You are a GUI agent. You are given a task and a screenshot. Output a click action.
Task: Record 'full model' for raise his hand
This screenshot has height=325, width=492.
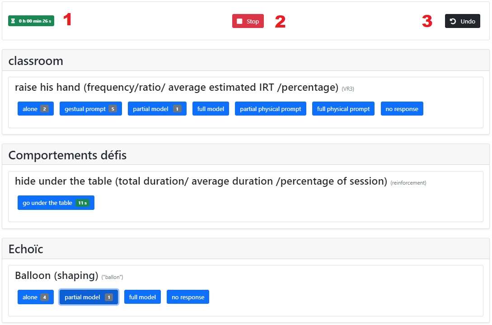(x=211, y=109)
